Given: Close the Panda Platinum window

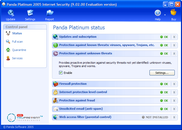Looking at the screenshot, I should (178, 4).
